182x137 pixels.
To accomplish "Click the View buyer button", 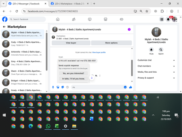I will (x=71, y=43).
